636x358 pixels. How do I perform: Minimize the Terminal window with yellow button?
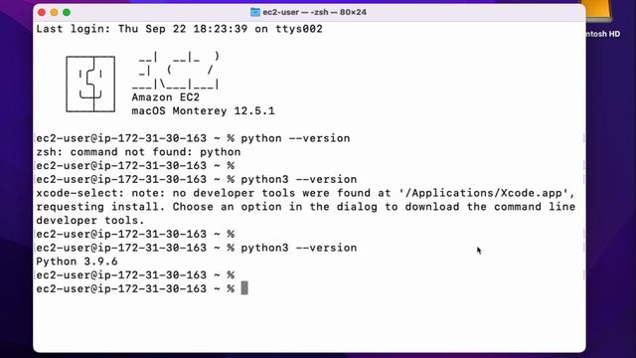(54, 12)
